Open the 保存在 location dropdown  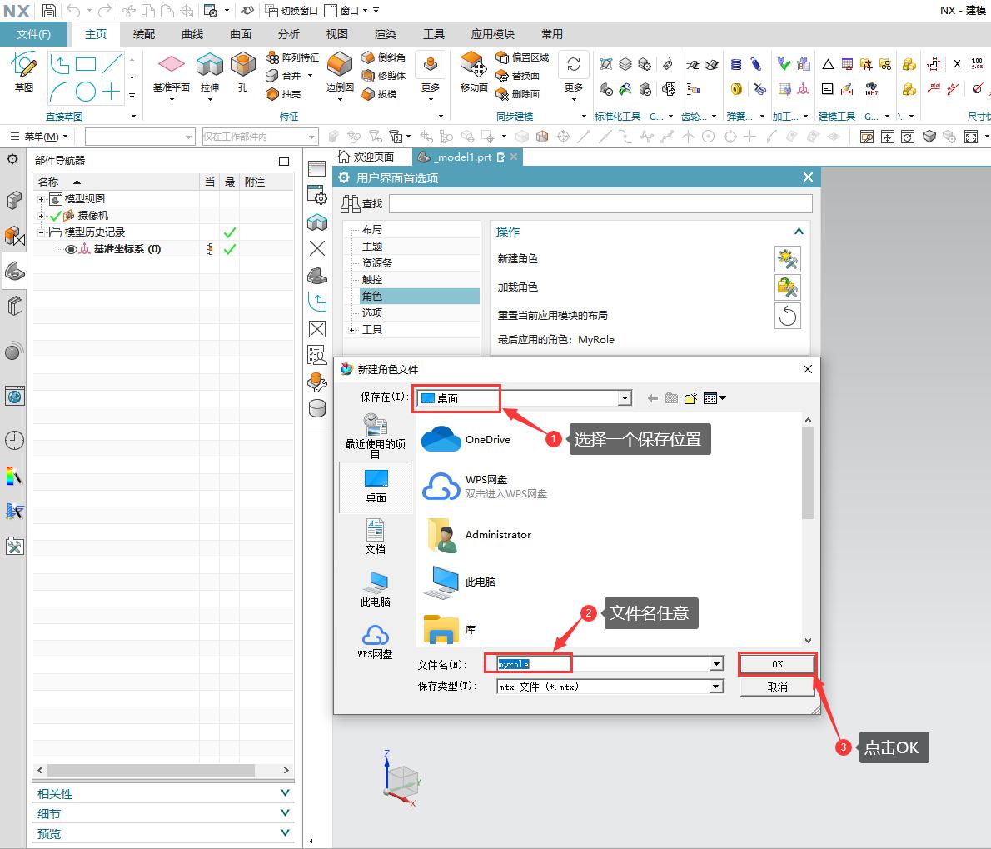pyautogui.click(x=625, y=398)
